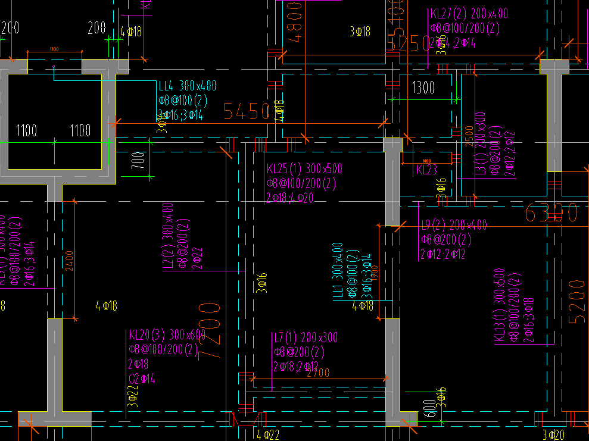Click the 5450 dimension text

pyautogui.click(x=247, y=111)
